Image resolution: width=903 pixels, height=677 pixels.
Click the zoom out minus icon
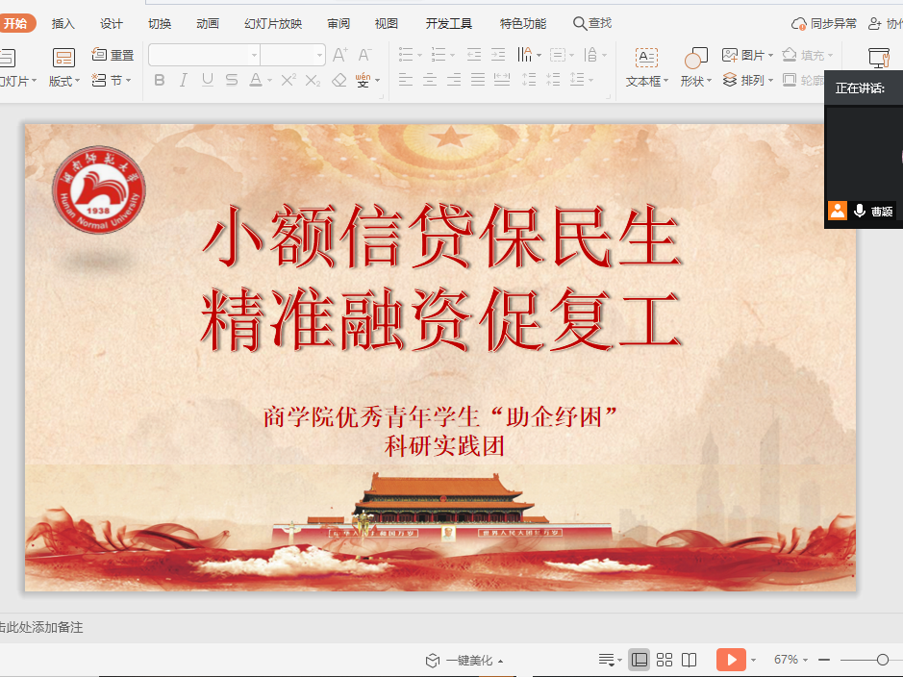(x=824, y=660)
